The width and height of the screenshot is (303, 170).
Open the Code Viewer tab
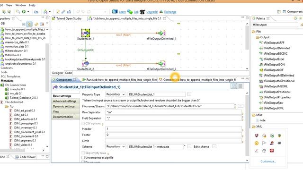click(x=26, y=157)
